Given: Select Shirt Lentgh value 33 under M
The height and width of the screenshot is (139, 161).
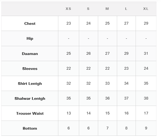Looking at the screenshot, I should tap(108, 84).
